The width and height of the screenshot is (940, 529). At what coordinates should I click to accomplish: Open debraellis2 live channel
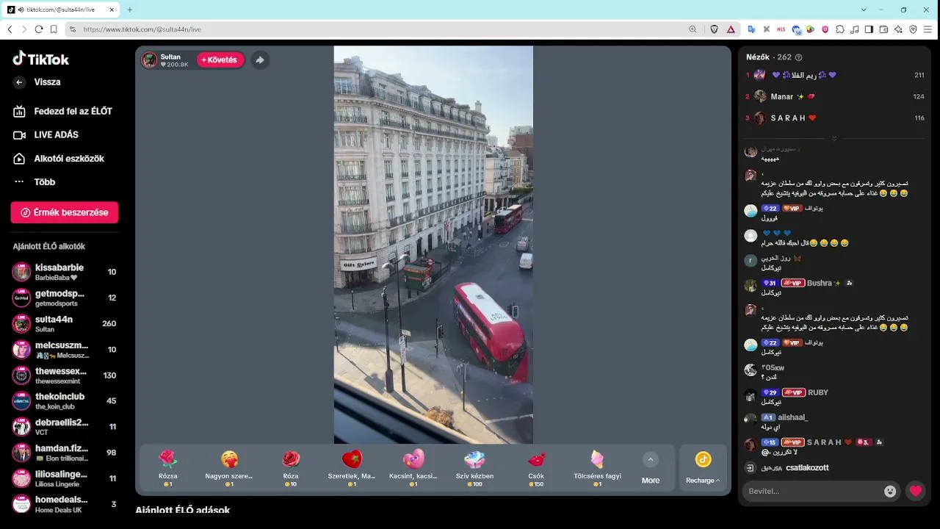click(65, 426)
